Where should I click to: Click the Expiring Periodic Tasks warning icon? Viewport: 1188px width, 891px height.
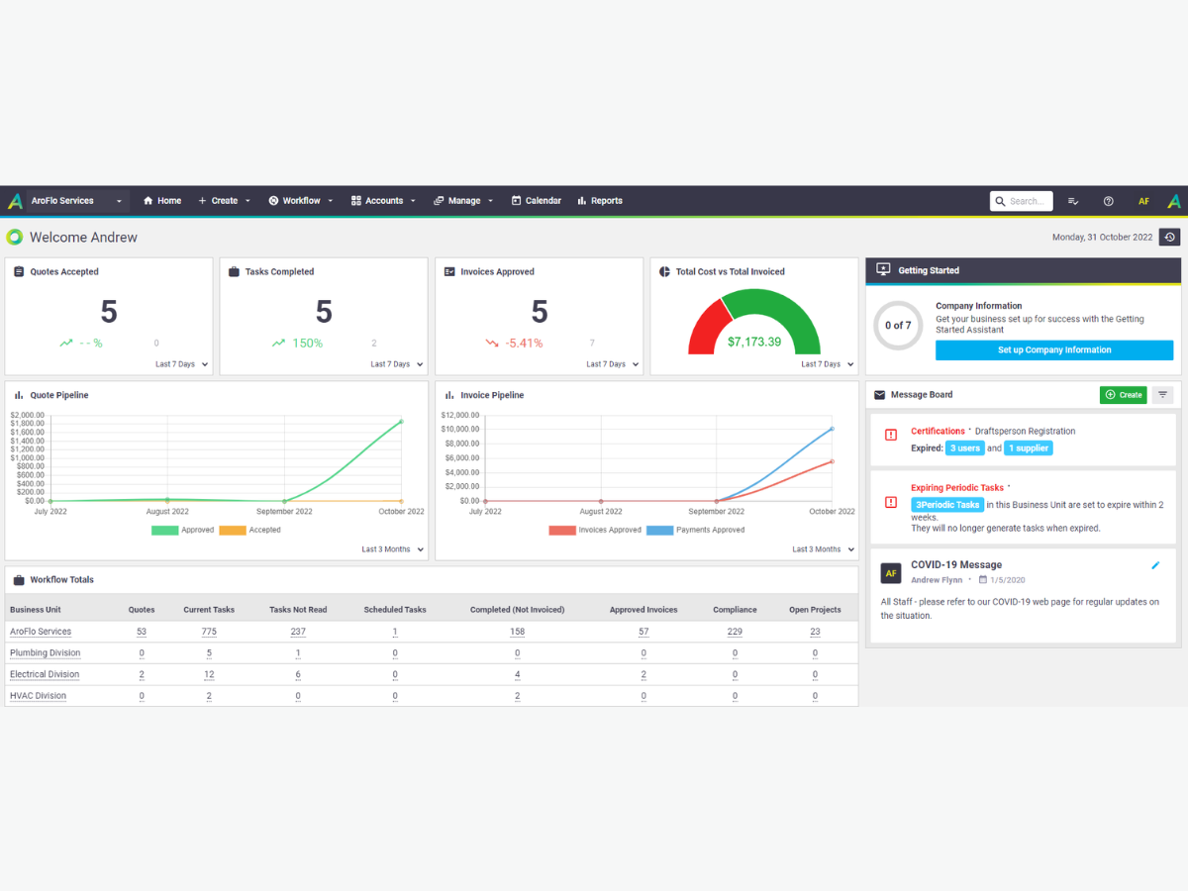click(x=891, y=503)
